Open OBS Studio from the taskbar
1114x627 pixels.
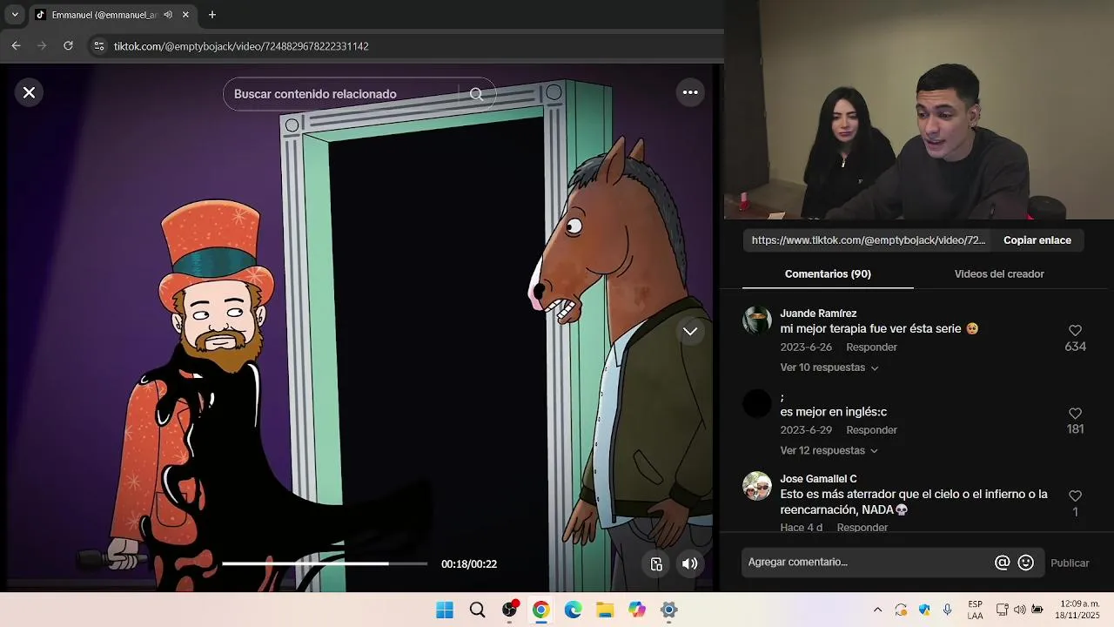pyautogui.click(x=509, y=610)
